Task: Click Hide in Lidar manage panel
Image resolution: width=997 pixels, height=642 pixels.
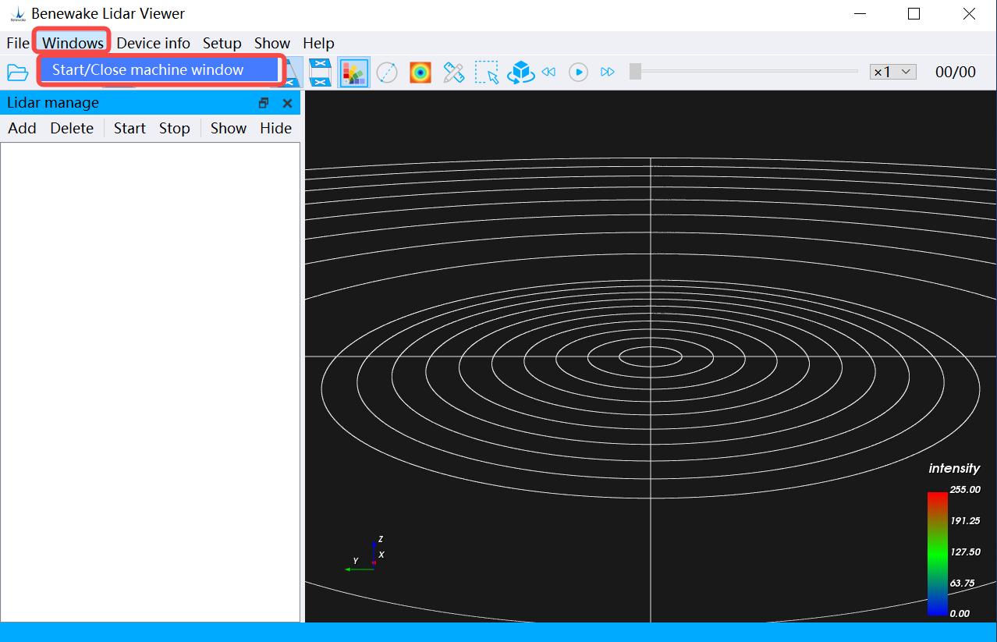Action: [x=276, y=128]
